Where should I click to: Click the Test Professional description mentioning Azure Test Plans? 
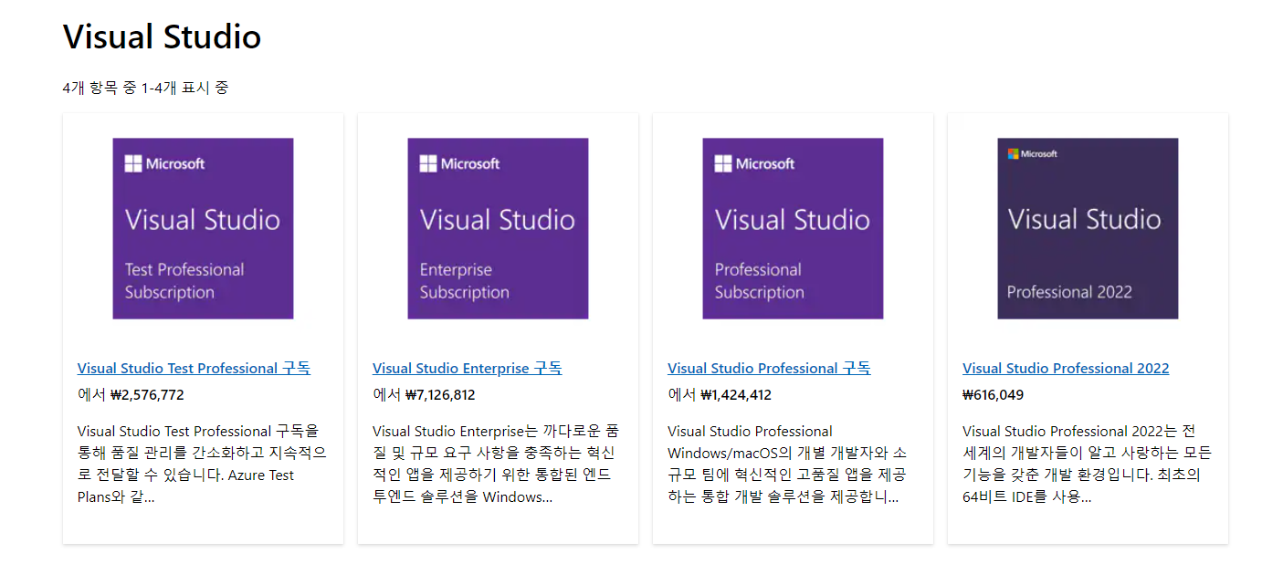click(202, 465)
